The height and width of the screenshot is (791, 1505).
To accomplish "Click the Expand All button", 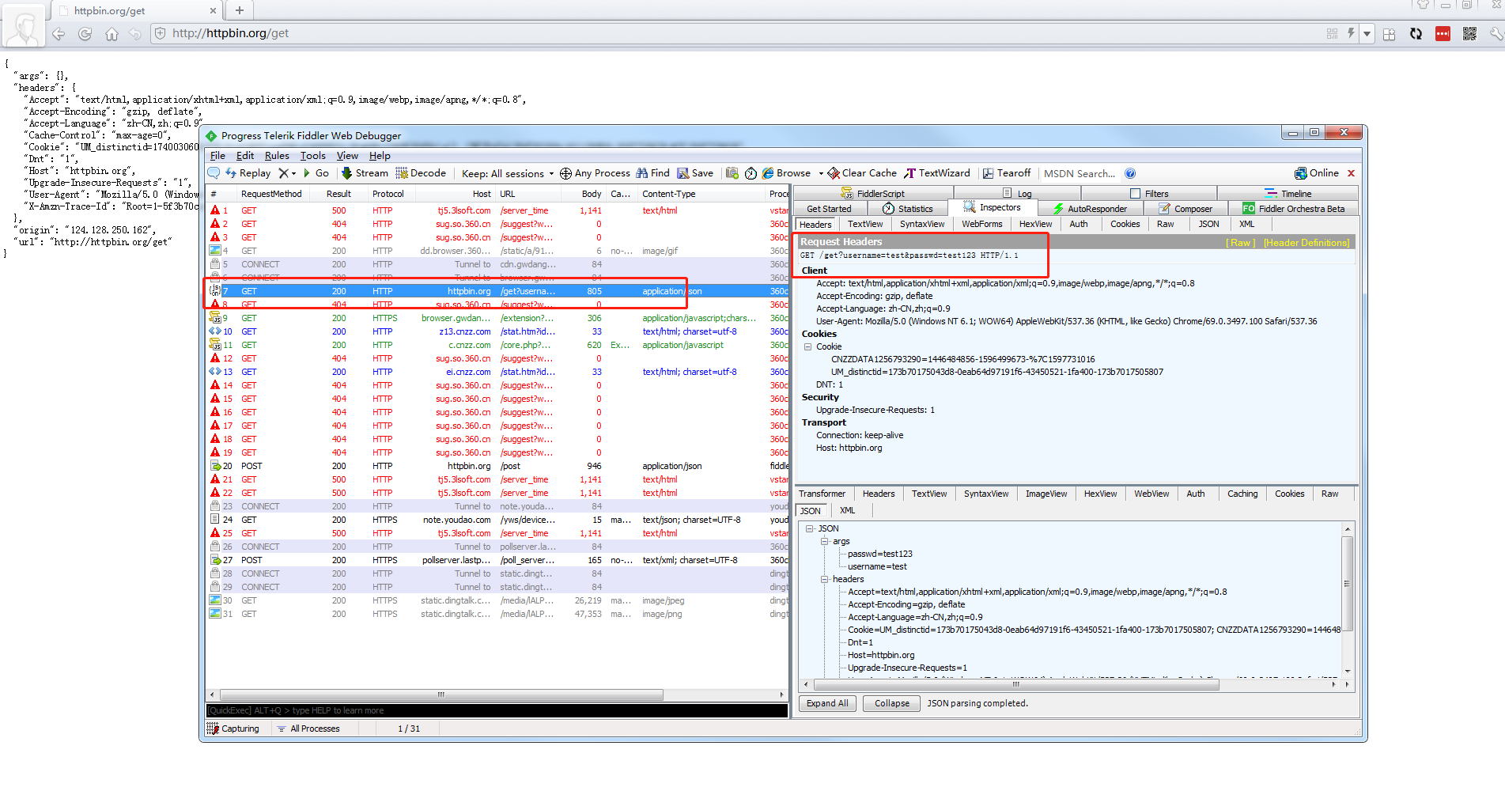I will 827,703.
